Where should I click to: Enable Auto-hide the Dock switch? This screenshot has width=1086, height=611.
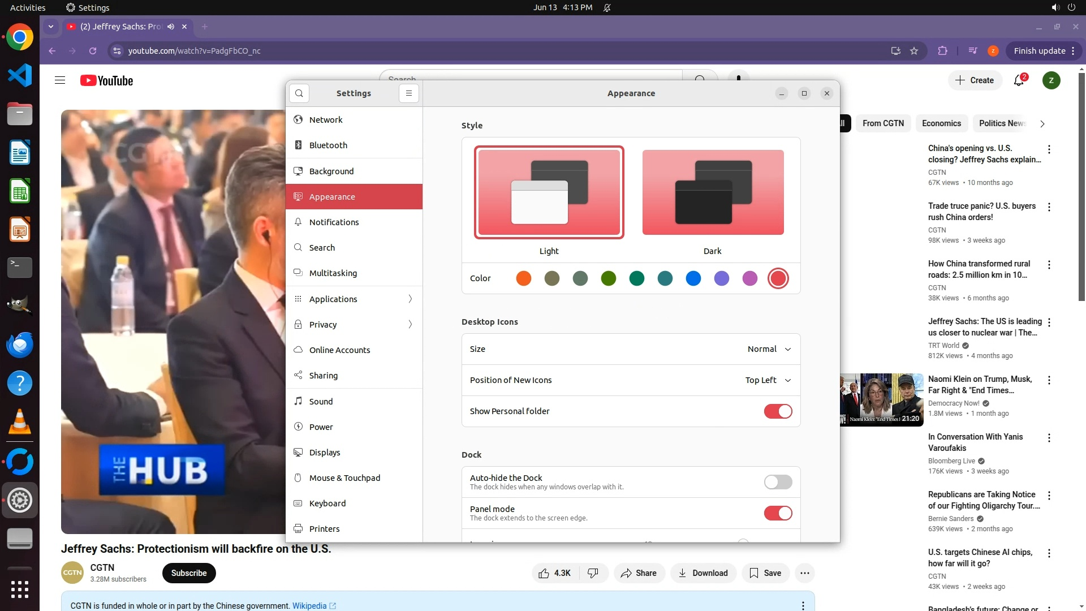[778, 482]
